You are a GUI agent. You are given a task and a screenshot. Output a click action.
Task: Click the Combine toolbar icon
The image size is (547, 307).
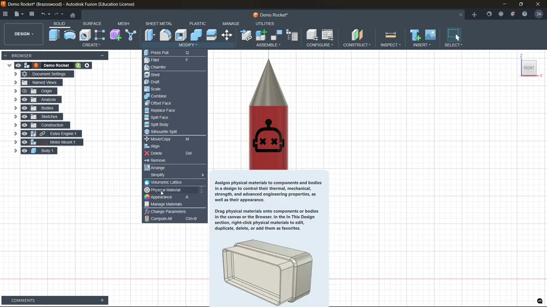tap(196, 35)
